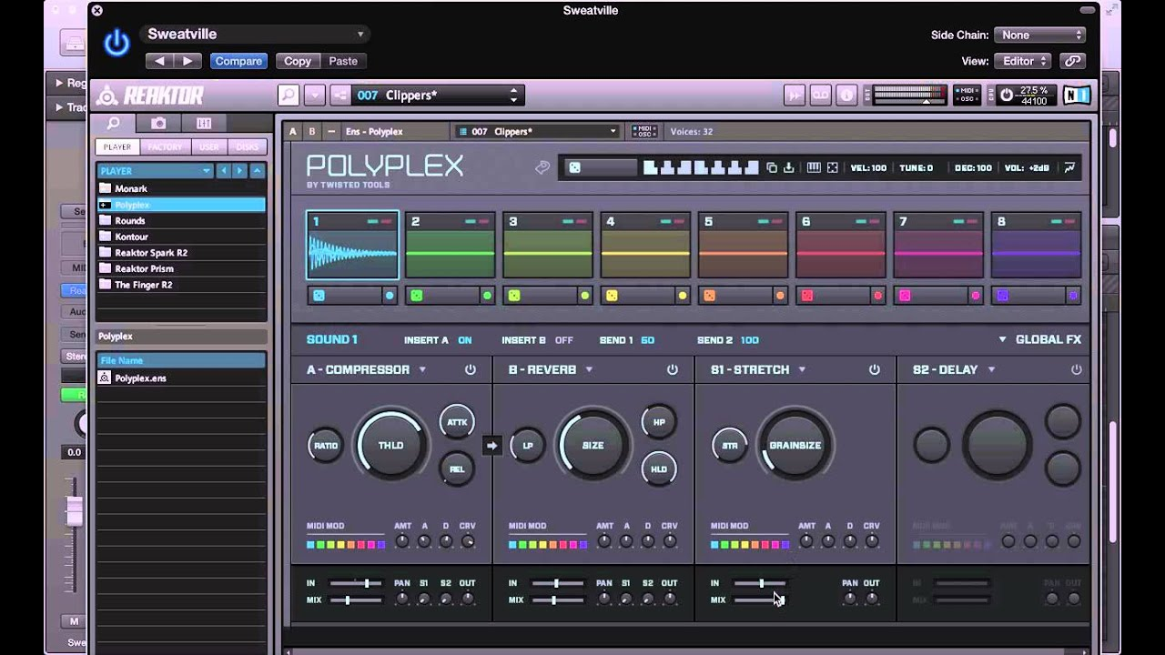The height and width of the screenshot is (655, 1165).
Task: Enable the S2 - Delay effect power button
Action: [1077, 369]
